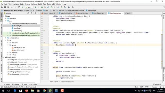Click the UTF-8 encoding status

(148, 87)
